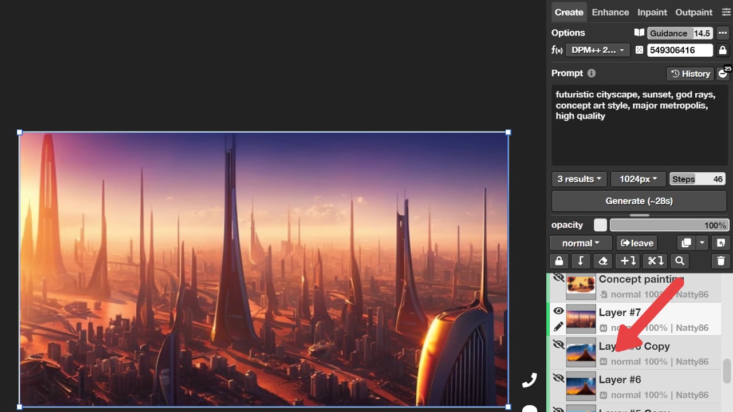The height and width of the screenshot is (412, 733).
Task: Hide Layer #7 with its eye toggle
Action: (x=558, y=311)
